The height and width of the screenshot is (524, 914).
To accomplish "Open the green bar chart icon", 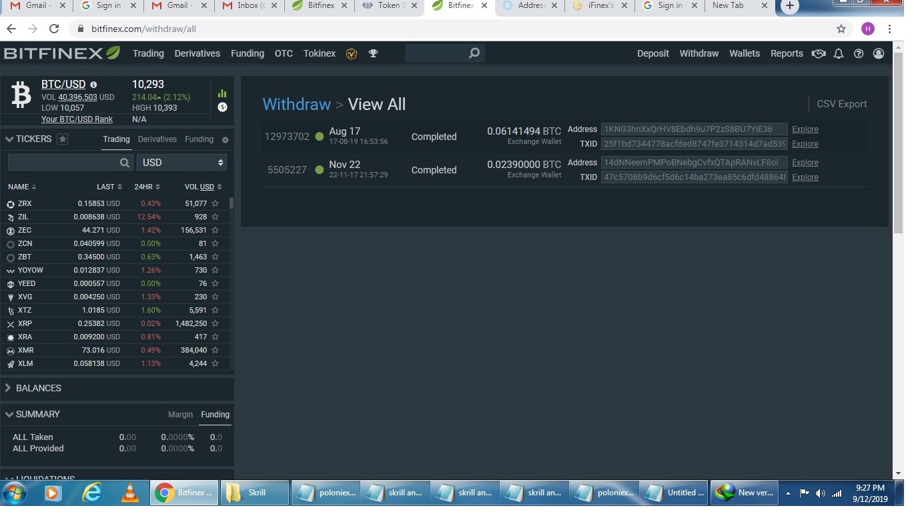I will coord(222,93).
